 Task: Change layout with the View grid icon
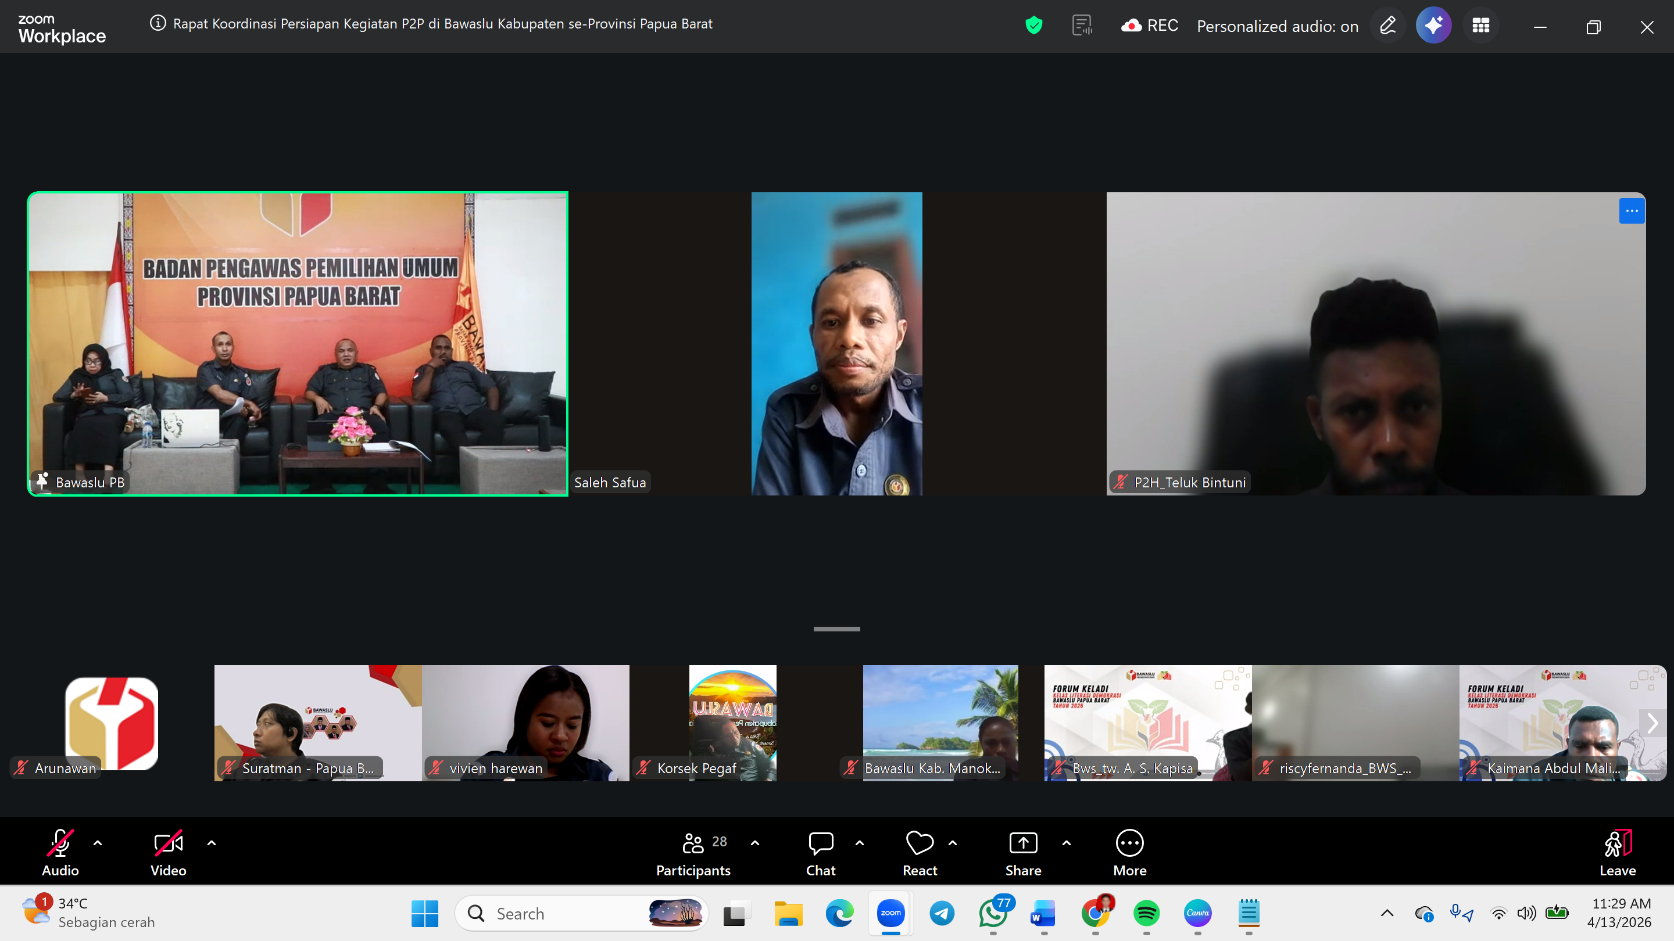click(1480, 26)
